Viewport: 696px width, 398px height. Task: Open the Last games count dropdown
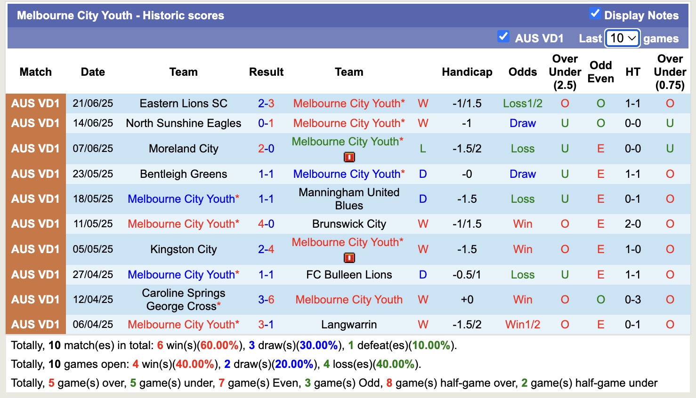coord(622,38)
